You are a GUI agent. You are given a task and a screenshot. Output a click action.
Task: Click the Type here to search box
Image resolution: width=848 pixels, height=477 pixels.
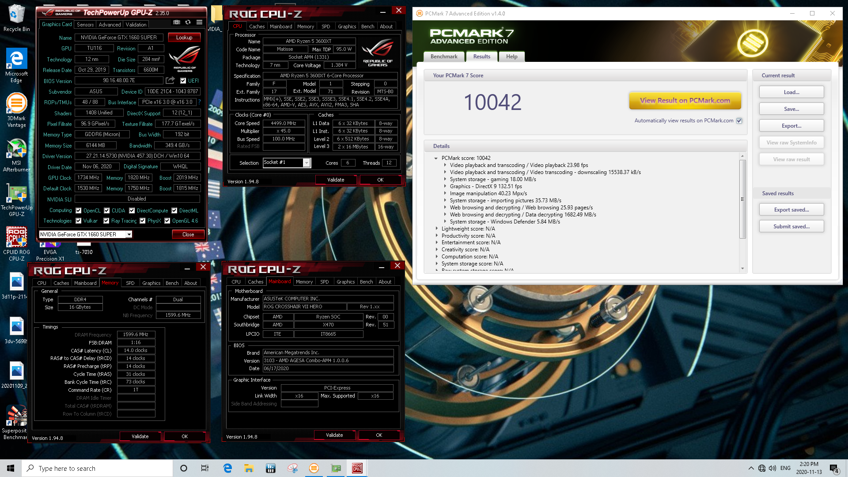pos(97,468)
